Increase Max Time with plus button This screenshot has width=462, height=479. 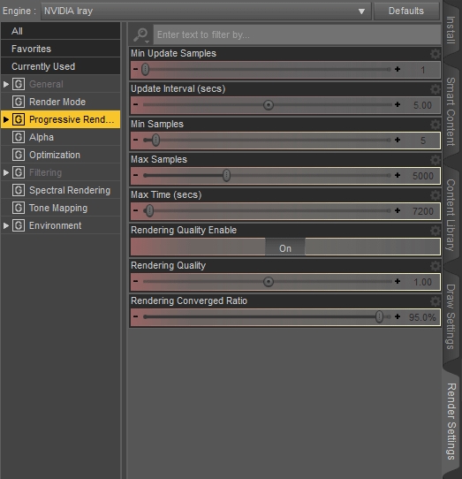point(398,211)
